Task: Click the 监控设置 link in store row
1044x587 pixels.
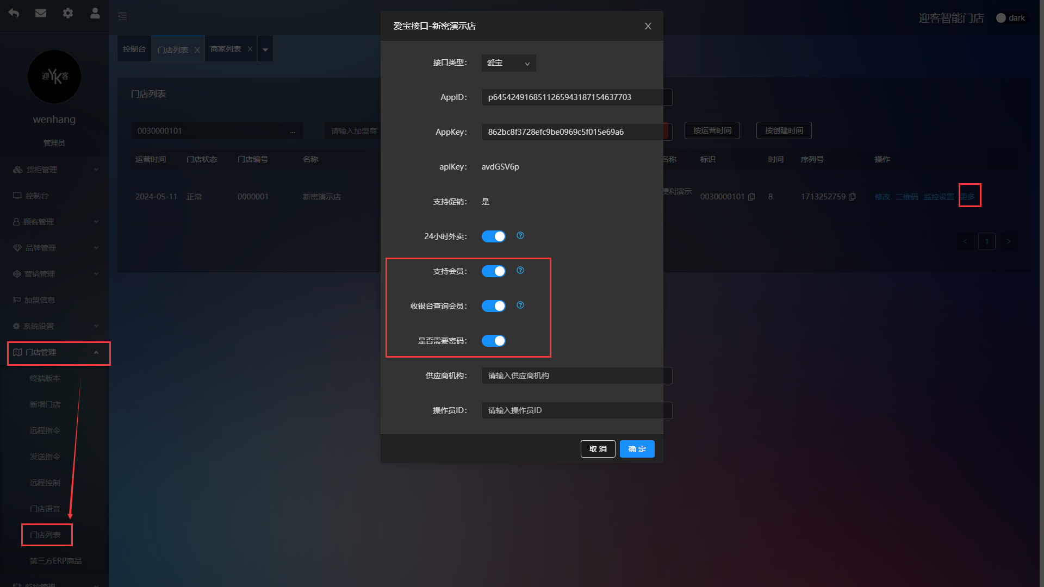Action: pos(939,197)
